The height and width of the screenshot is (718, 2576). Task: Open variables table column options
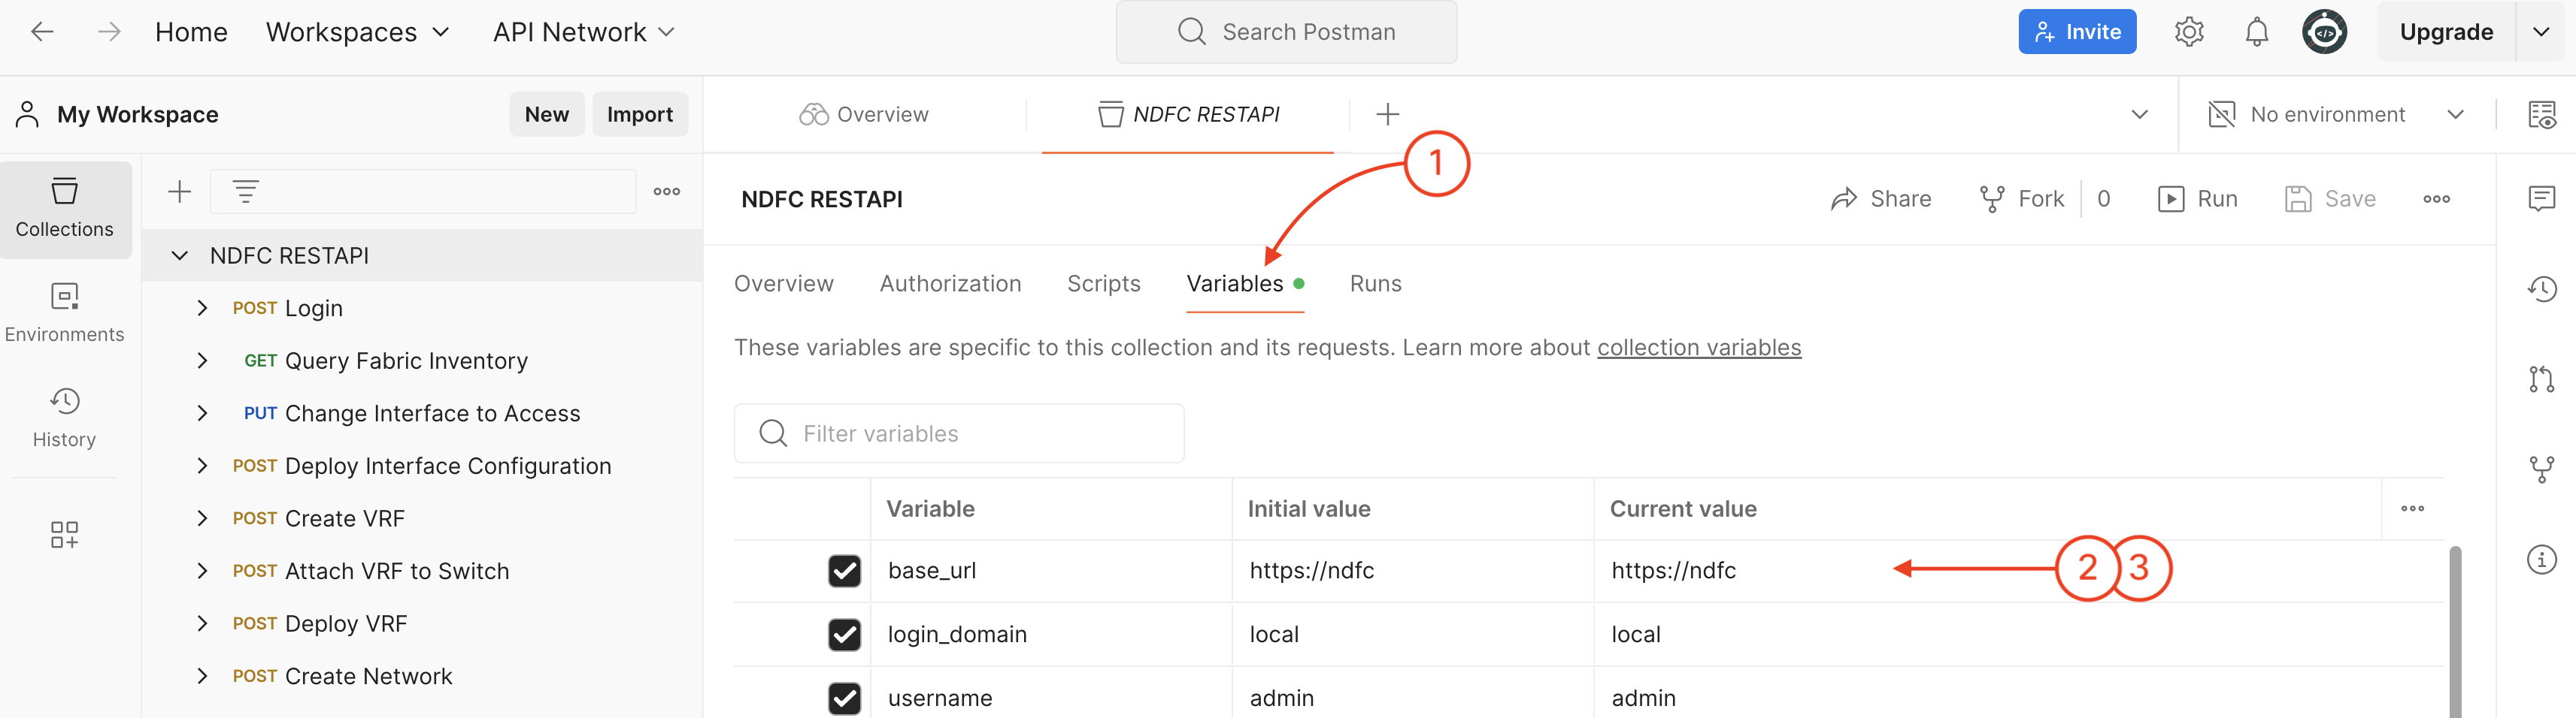point(2412,508)
